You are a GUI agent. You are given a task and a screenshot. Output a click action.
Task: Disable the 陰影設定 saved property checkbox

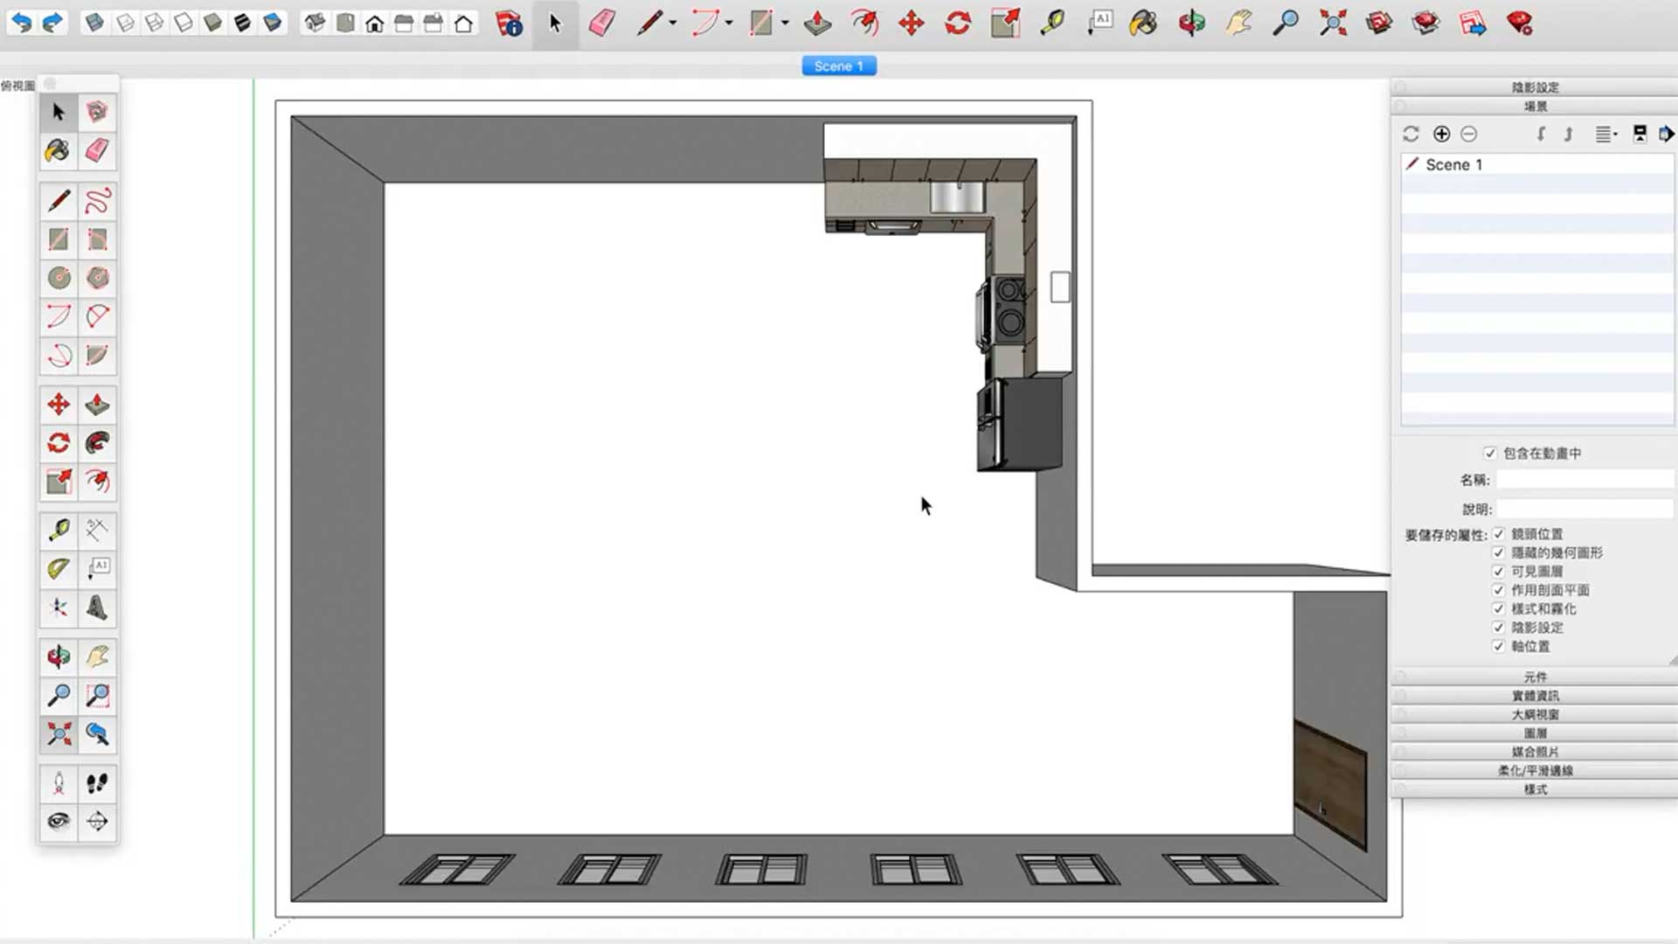(x=1499, y=628)
